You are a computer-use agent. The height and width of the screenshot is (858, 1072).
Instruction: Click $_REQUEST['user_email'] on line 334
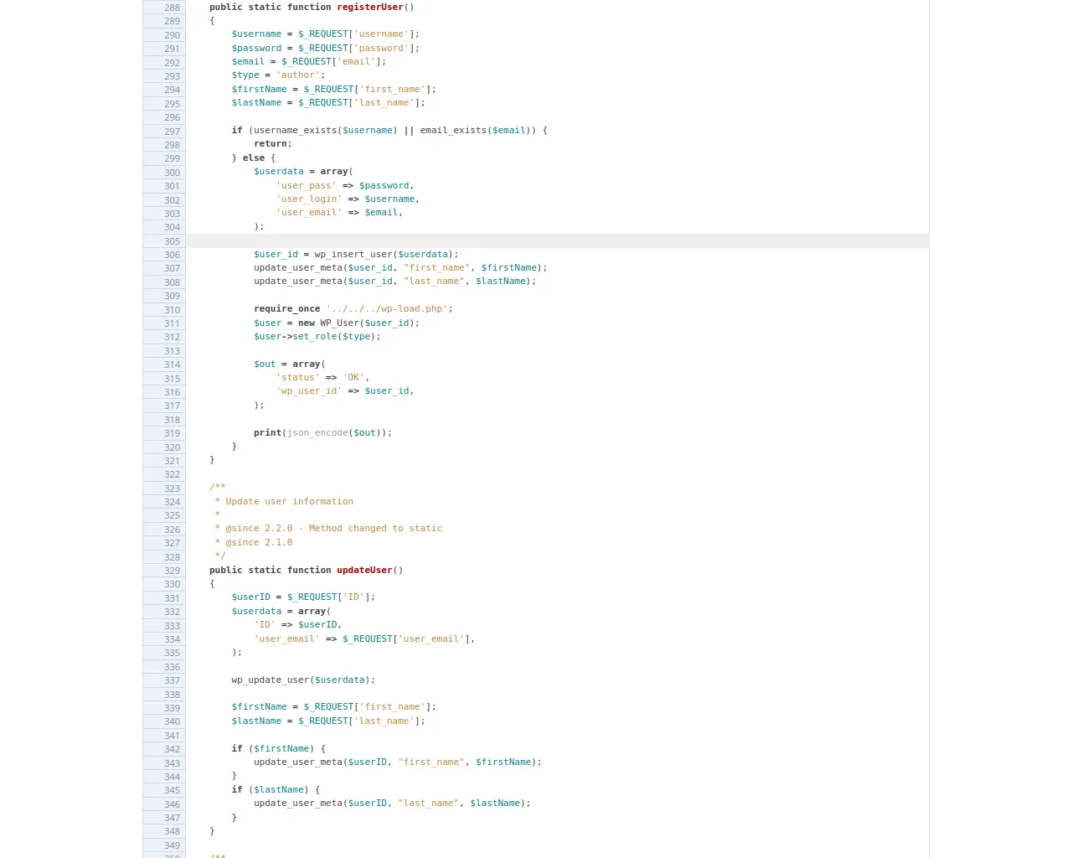406,639
